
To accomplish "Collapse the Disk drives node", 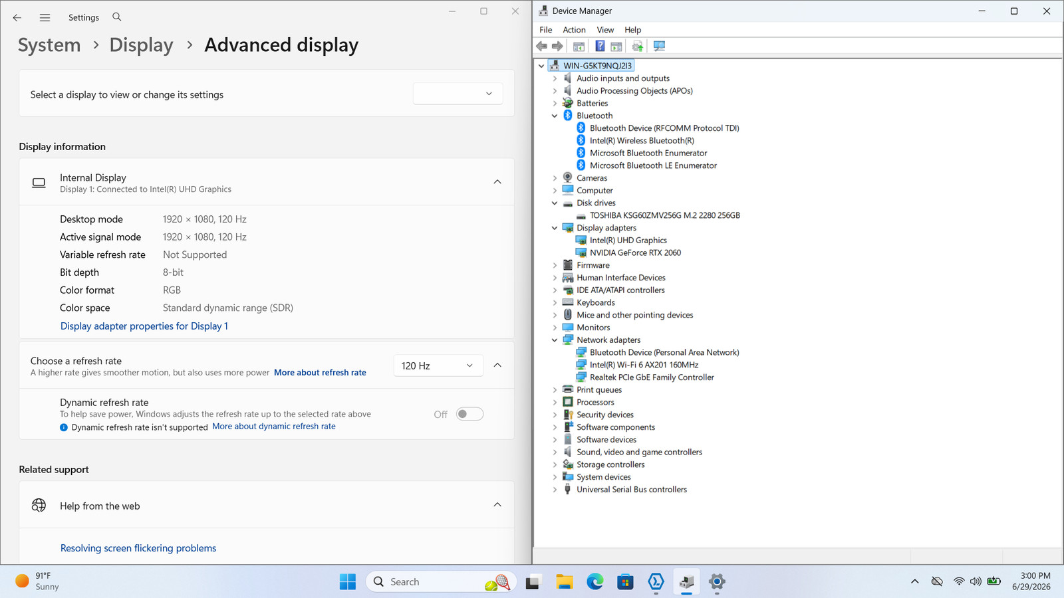I will coord(555,203).
